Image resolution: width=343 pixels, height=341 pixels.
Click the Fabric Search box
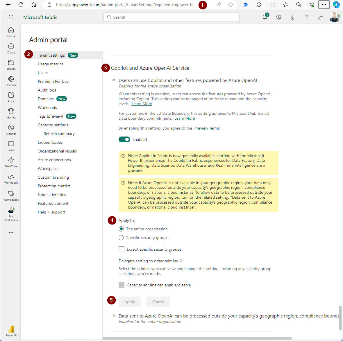171,17
